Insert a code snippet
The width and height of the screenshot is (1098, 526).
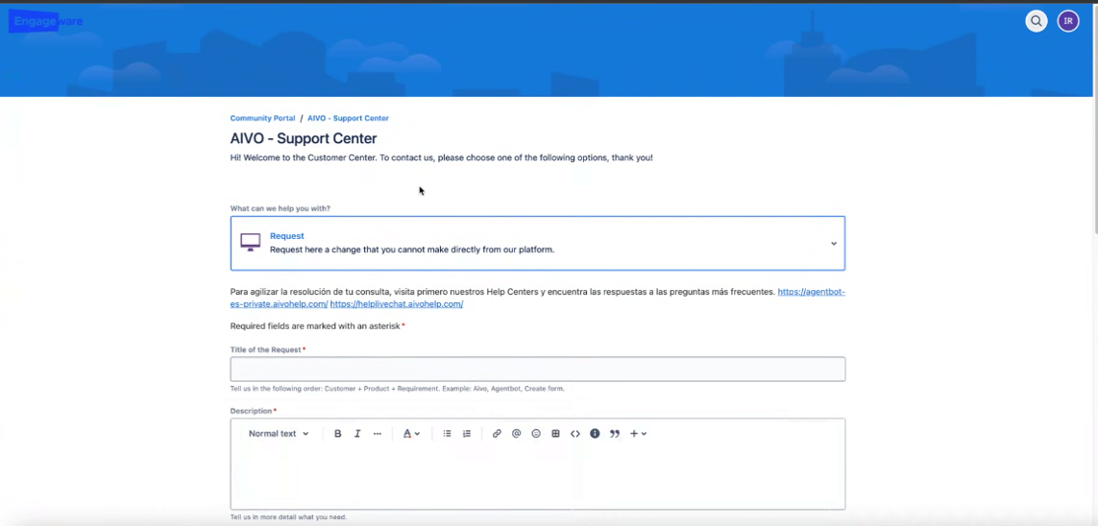(574, 434)
